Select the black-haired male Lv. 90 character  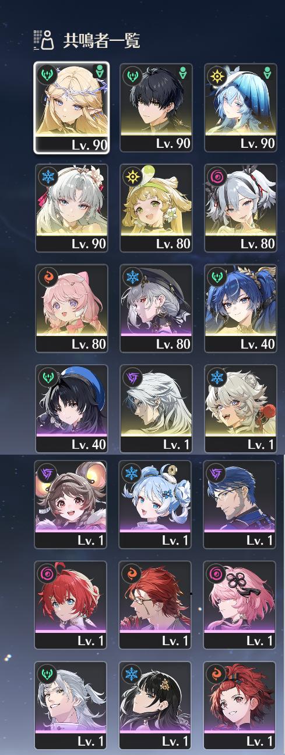[x=156, y=108]
